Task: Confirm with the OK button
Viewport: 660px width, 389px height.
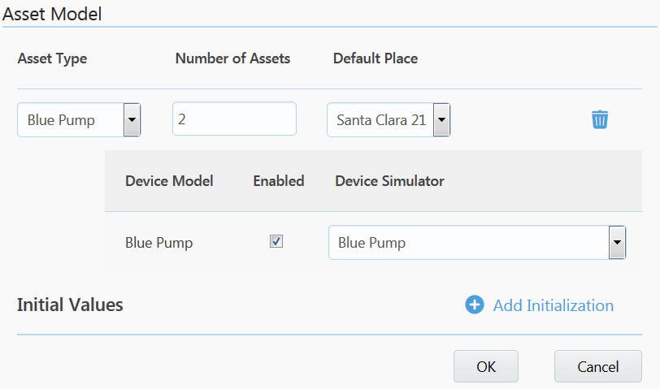Action: [x=486, y=366]
